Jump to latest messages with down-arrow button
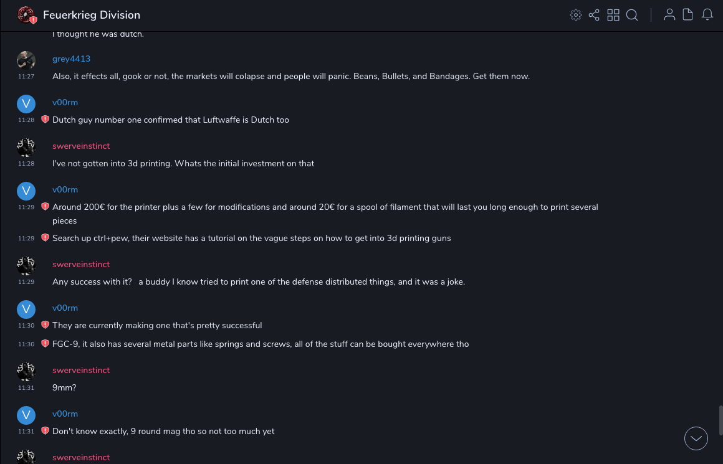Viewport: 723px width, 464px height. tap(696, 438)
